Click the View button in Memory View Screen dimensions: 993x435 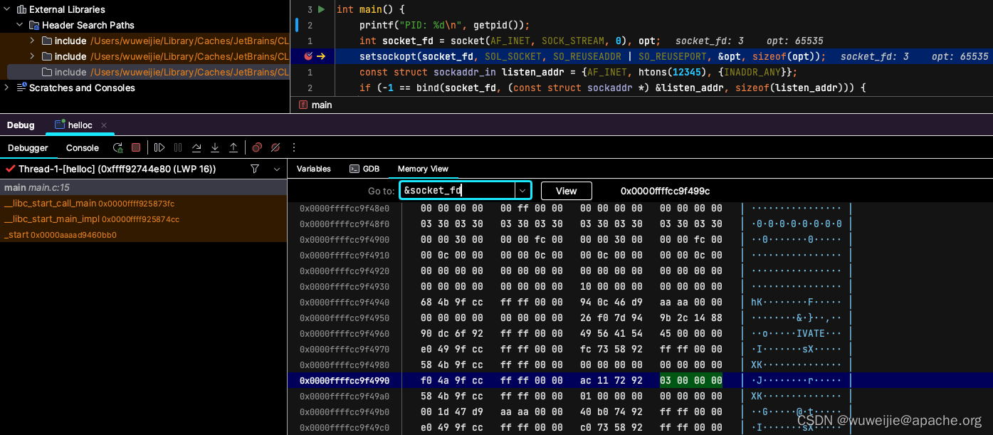pos(567,190)
